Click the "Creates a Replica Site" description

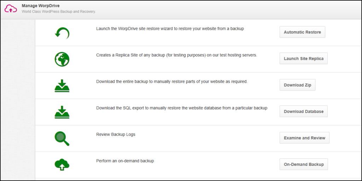tap(177, 55)
